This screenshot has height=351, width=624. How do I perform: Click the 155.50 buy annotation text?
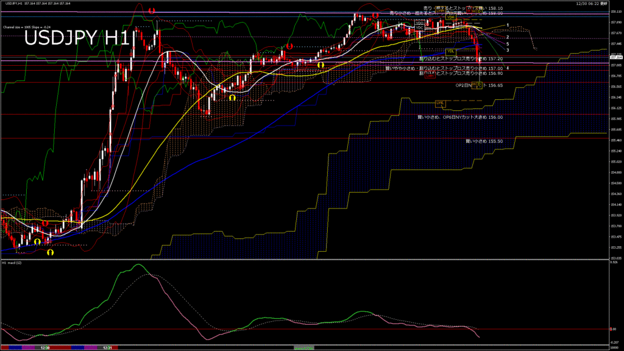click(484, 141)
